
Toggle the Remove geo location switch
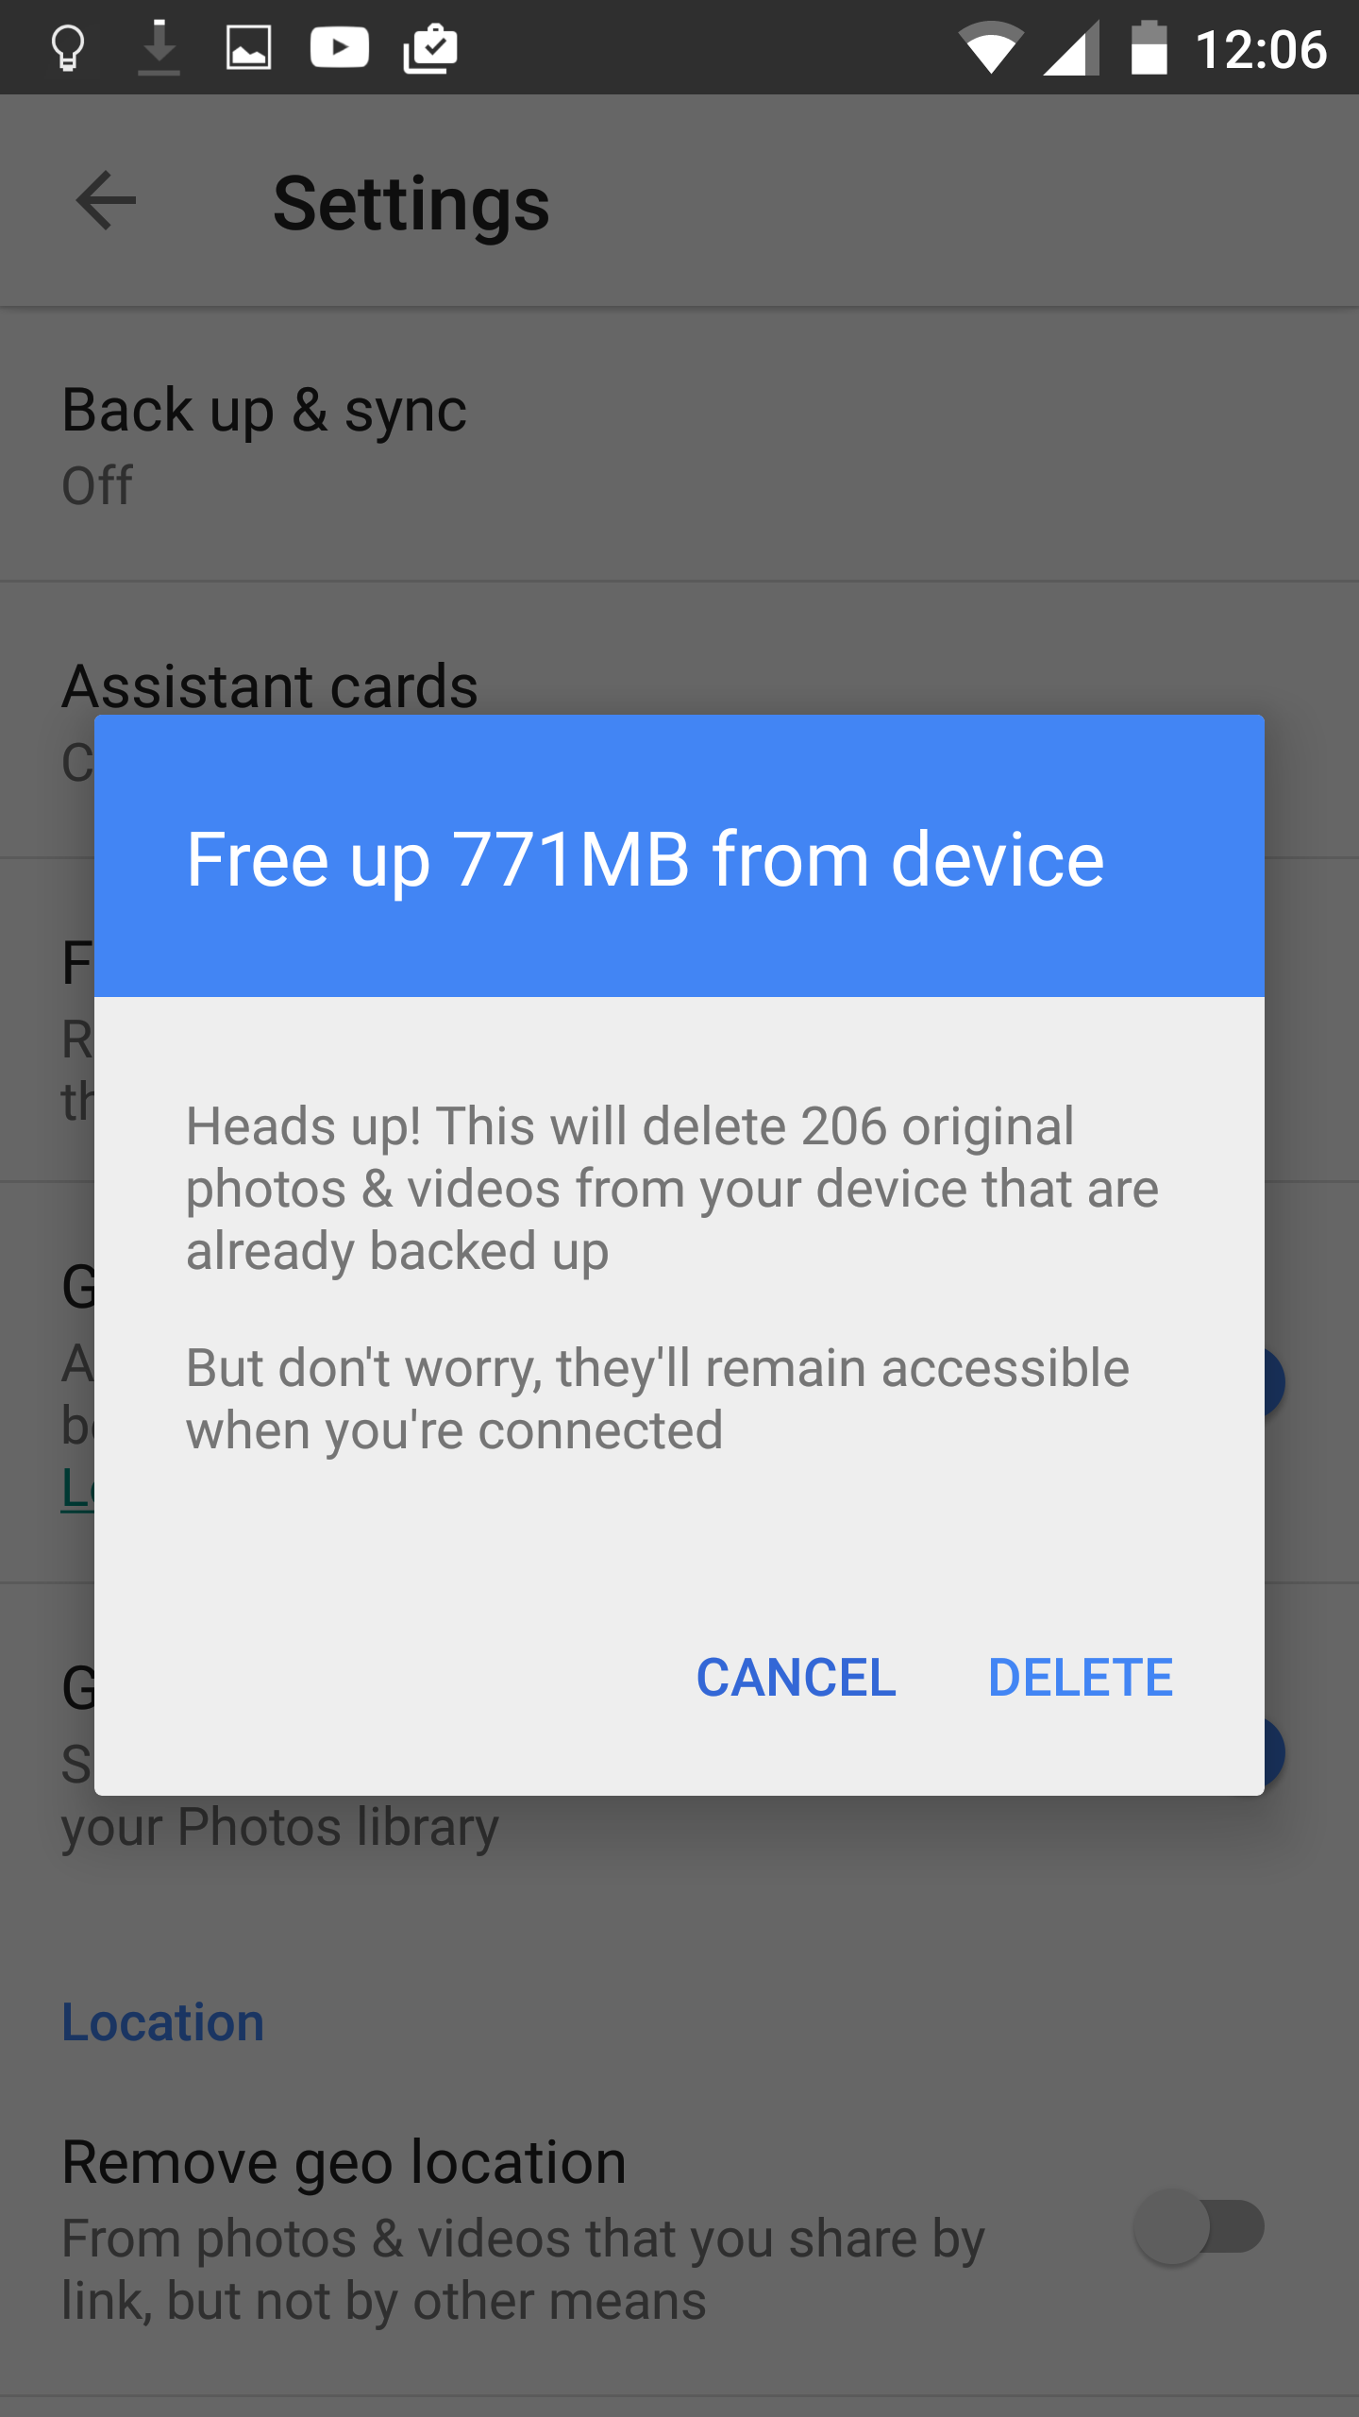[x=1199, y=2226]
